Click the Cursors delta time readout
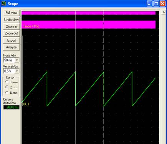167x144 pixels. [x=12, y=107]
